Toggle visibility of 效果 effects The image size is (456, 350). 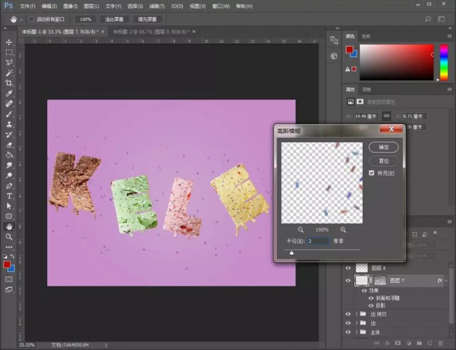click(364, 290)
